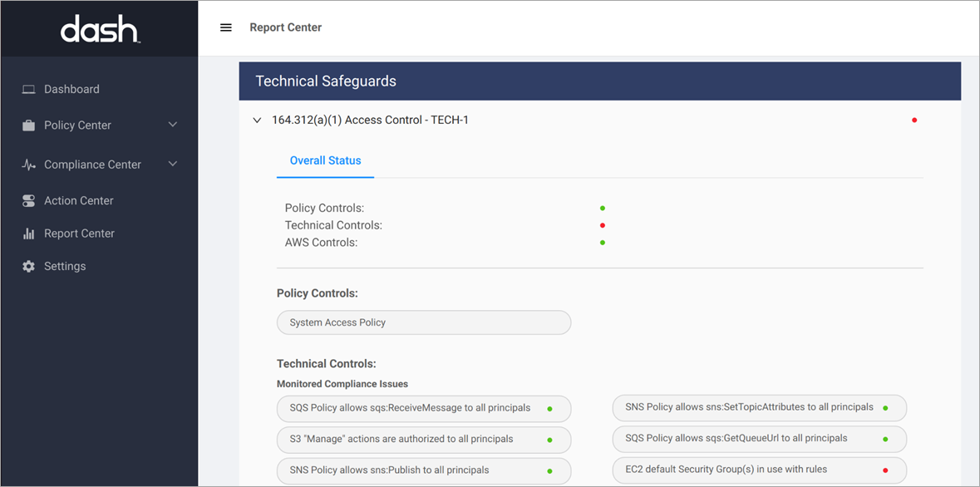This screenshot has width=980, height=487.
Task: Click the Policy Center briefcase icon
Action: pos(28,125)
